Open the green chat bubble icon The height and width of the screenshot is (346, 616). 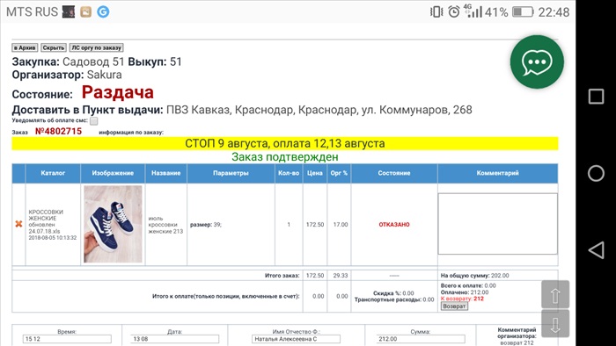click(x=537, y=61)
